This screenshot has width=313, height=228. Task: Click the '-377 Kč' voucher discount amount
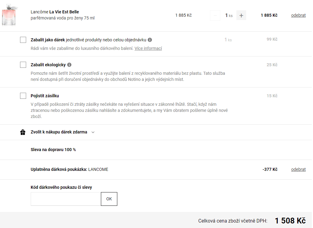click(x=270, y=169)
